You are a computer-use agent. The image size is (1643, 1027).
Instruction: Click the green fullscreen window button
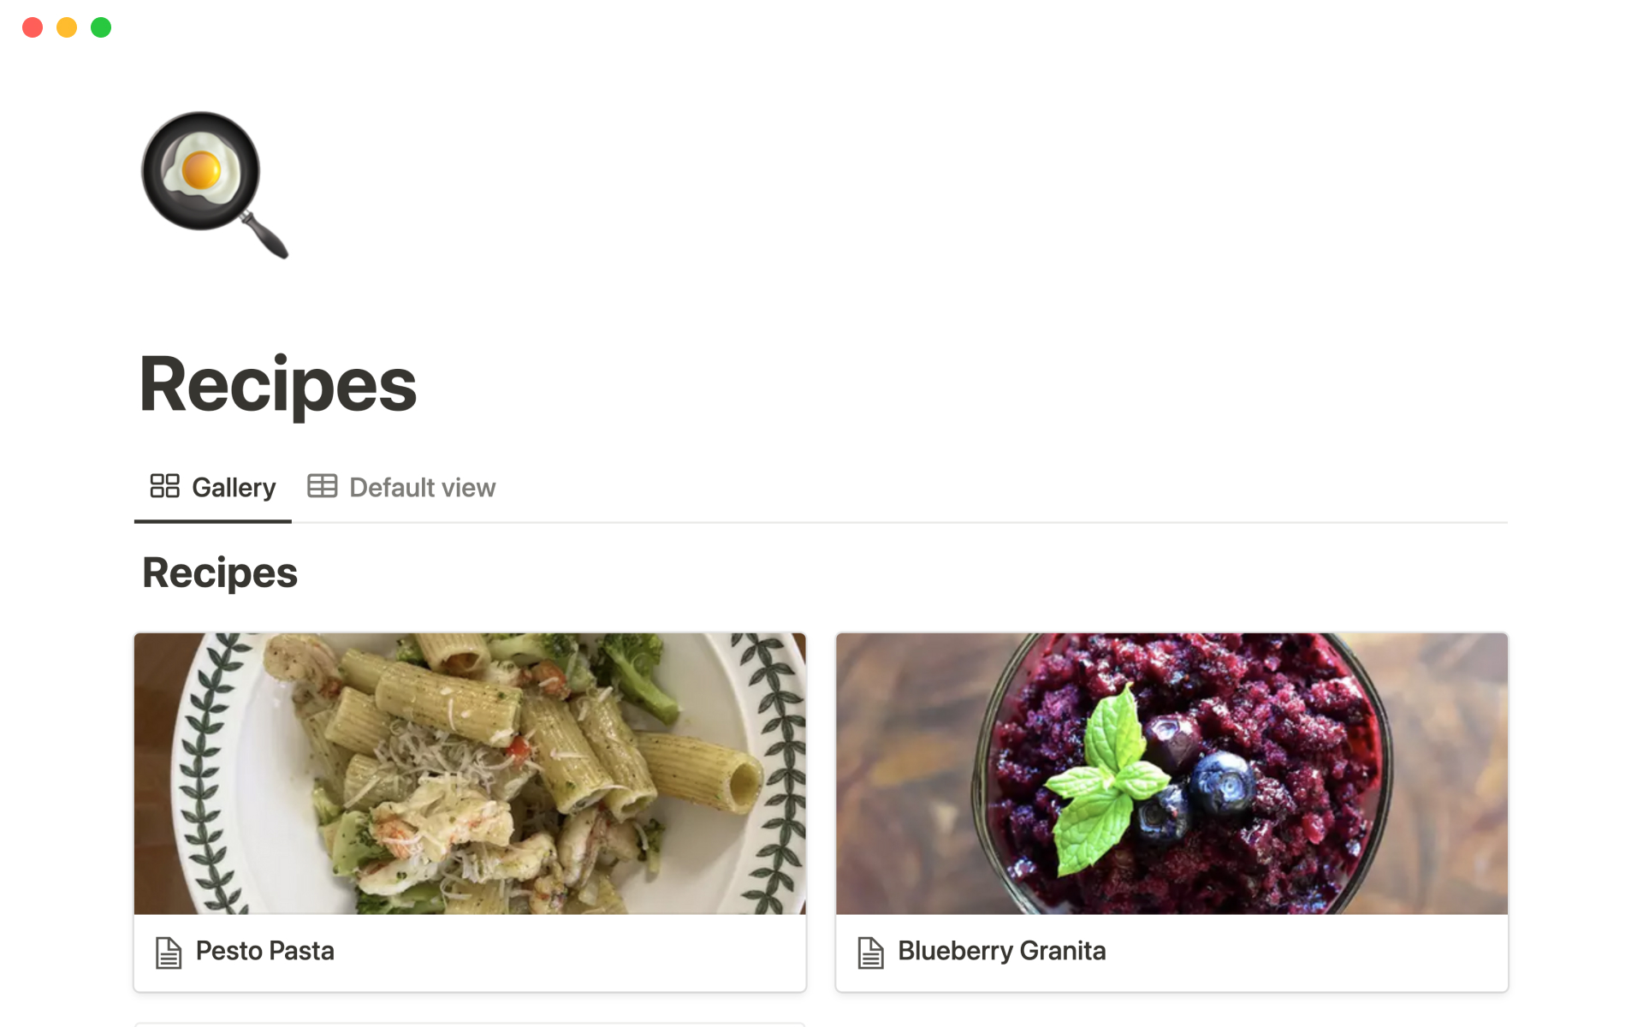101,27
